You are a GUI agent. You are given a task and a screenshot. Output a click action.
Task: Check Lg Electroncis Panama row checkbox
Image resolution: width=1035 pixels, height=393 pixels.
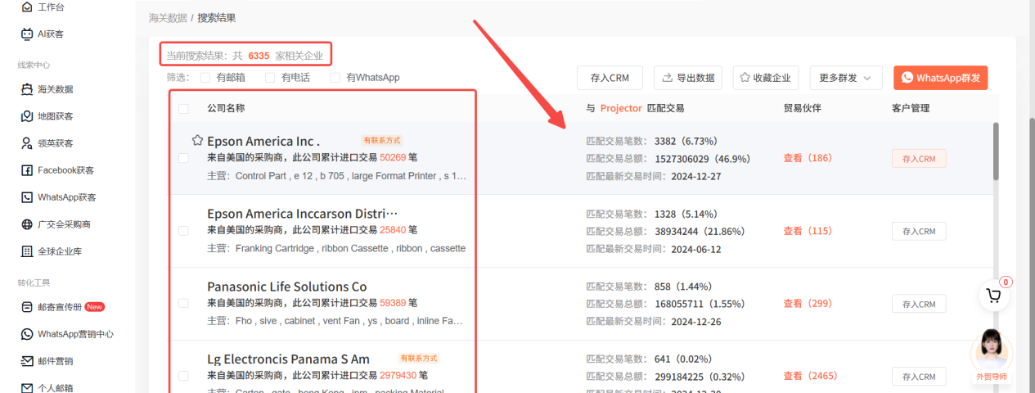(183, 376)
